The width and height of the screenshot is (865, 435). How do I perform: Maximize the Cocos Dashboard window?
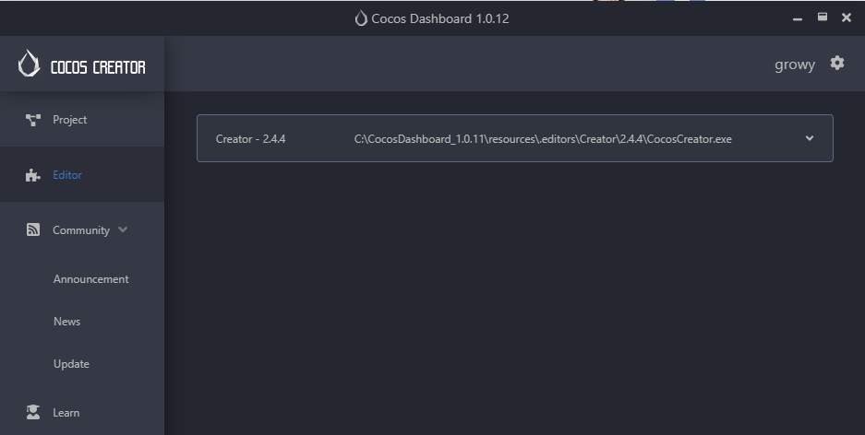tap(822, 18)
